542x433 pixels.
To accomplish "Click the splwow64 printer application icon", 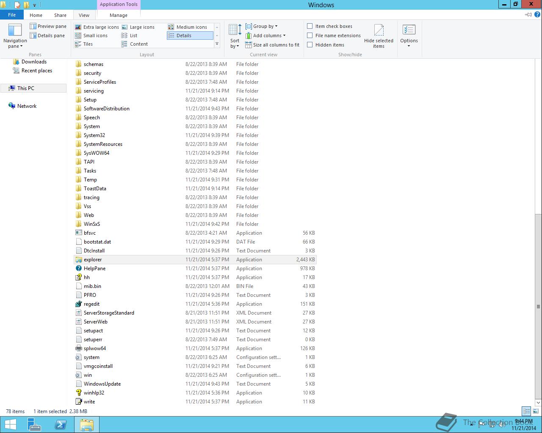I will [x=78, y=348].
